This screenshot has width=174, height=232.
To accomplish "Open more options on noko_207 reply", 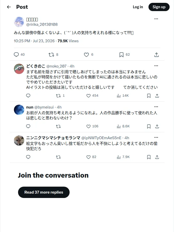I will pos(156,66).
